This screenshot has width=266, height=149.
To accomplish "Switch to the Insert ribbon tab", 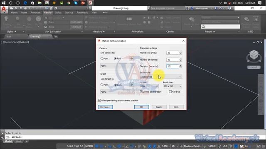I will coord(24,12).
